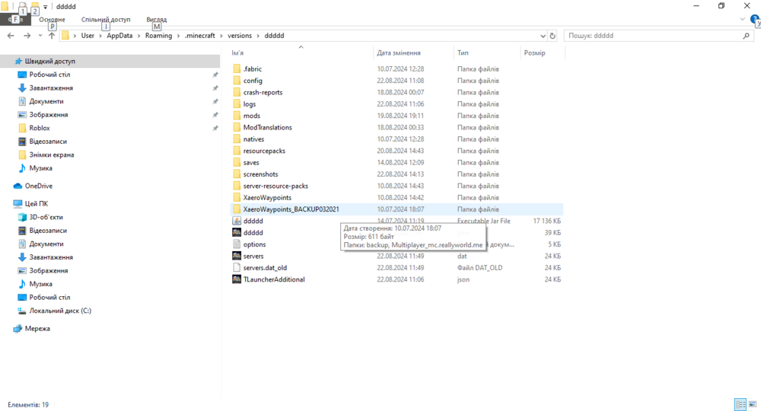This screenshot has width=761, height=411.
Task: Navigate to .minecraft in address bar
Action: pyautogui.click(x=200, y=36)
